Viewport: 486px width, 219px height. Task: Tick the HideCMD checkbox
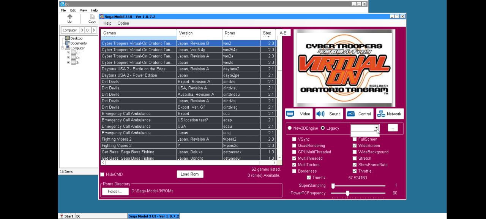click(102, 175)
